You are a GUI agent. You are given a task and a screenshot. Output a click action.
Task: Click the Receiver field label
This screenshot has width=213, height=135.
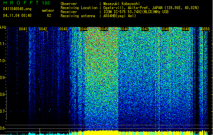69,12
